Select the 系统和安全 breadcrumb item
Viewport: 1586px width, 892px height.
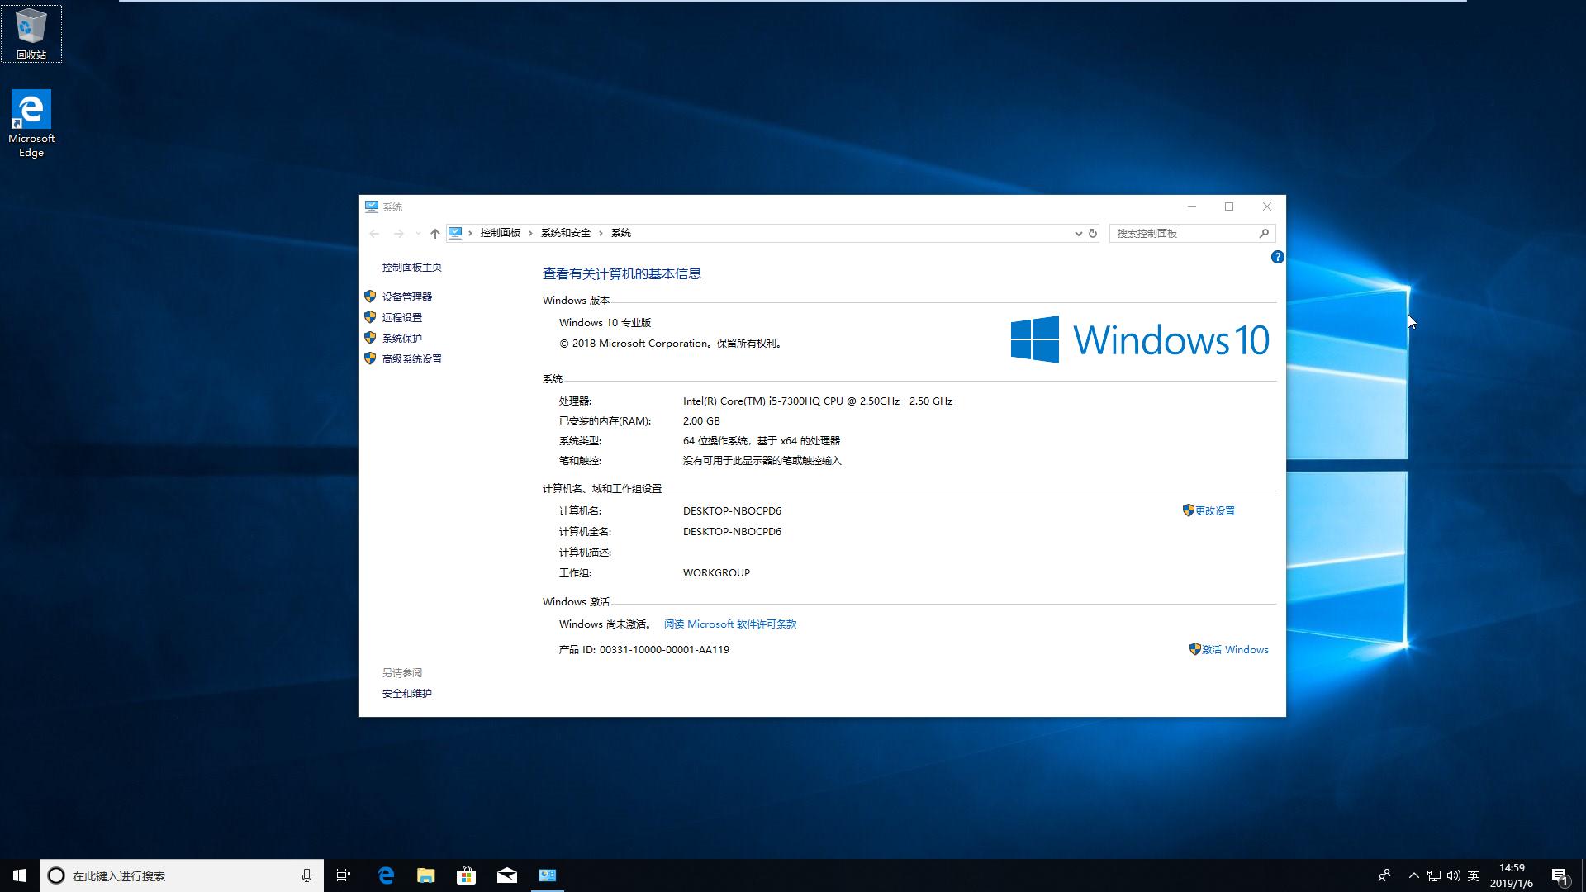pos(565,233)
